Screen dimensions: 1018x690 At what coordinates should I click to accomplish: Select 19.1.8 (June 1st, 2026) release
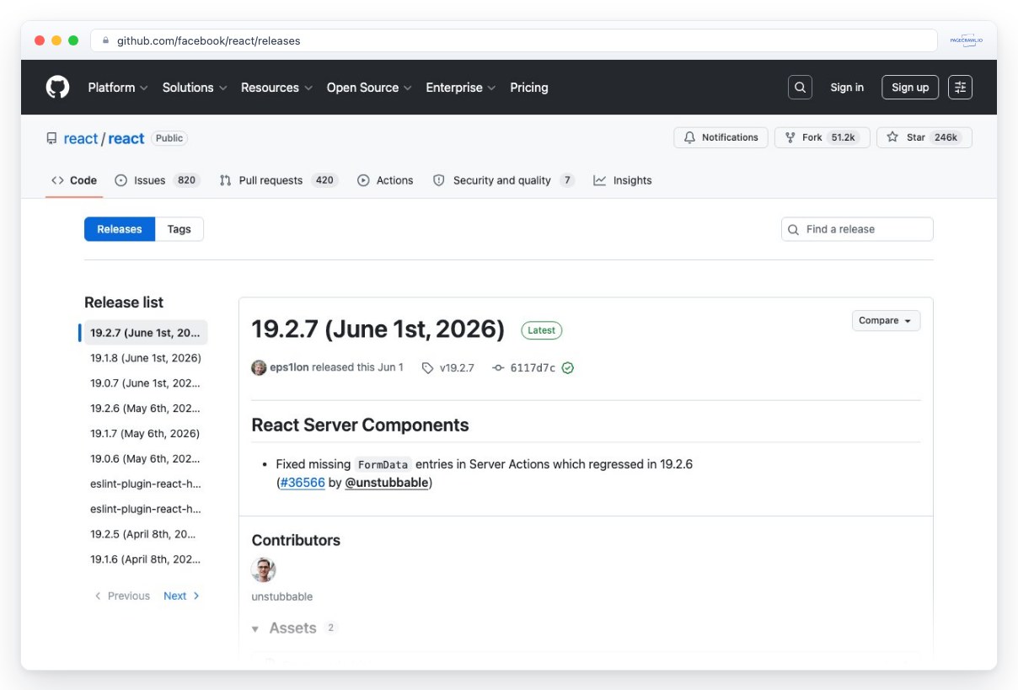(x=145, y=358)
